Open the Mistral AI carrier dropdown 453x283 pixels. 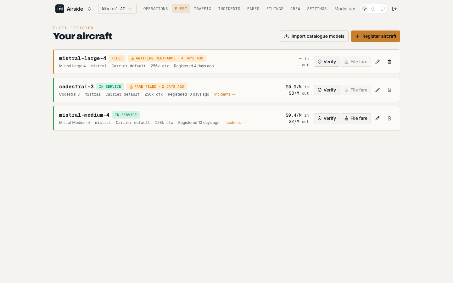(x=117, y=9)
